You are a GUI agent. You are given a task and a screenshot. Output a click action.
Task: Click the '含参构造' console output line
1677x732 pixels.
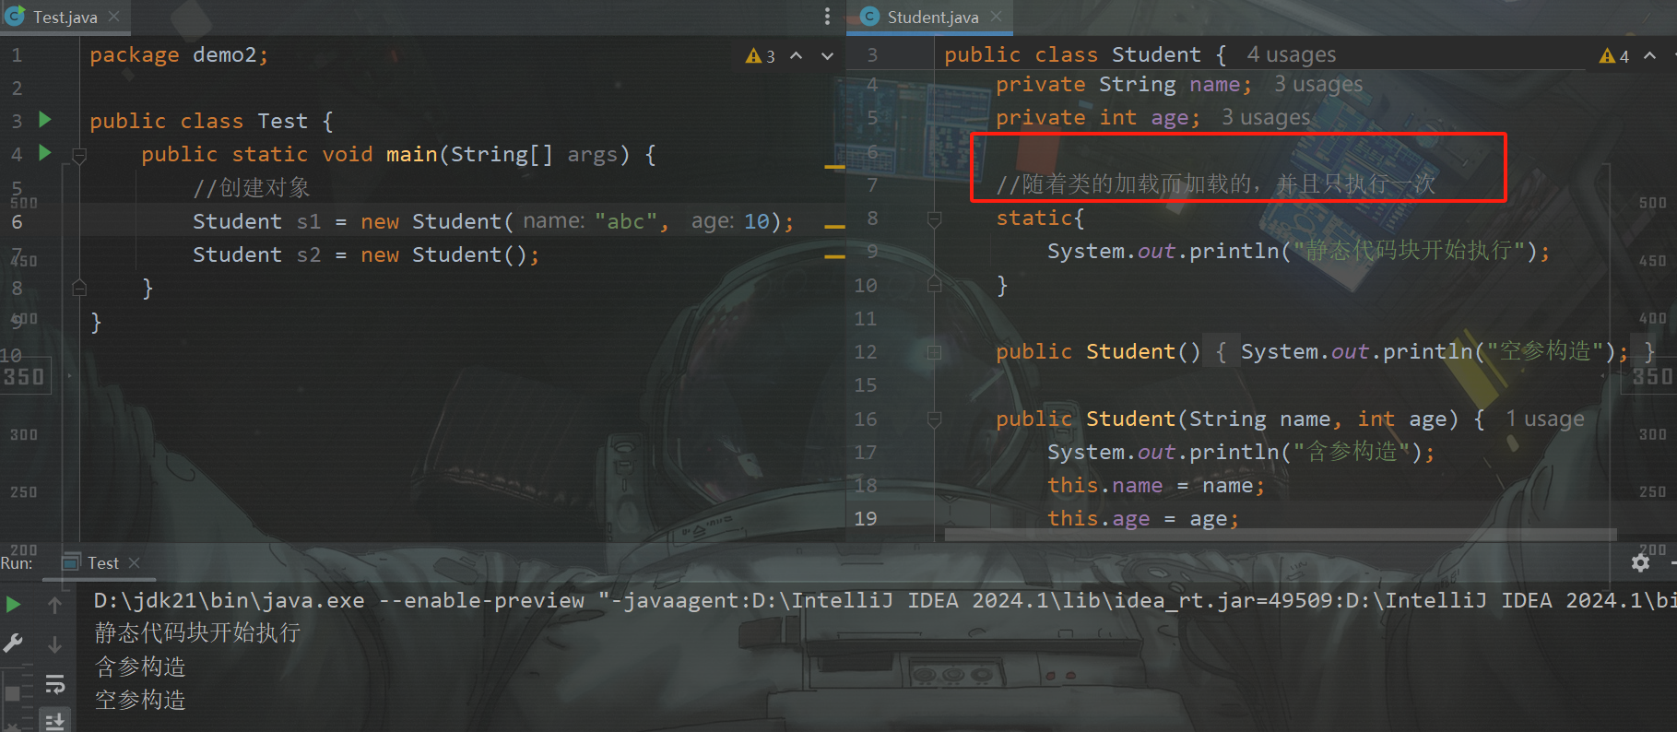point(140,666)
